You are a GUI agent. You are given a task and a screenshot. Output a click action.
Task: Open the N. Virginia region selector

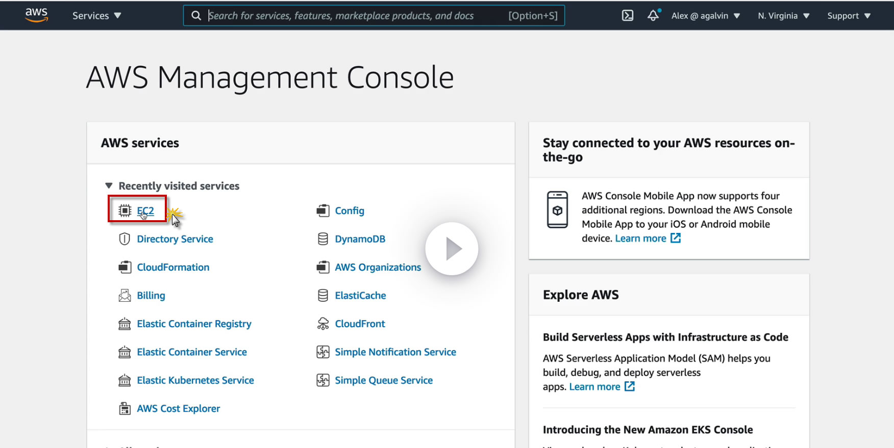pyautogui.click(x=783, y=16)
